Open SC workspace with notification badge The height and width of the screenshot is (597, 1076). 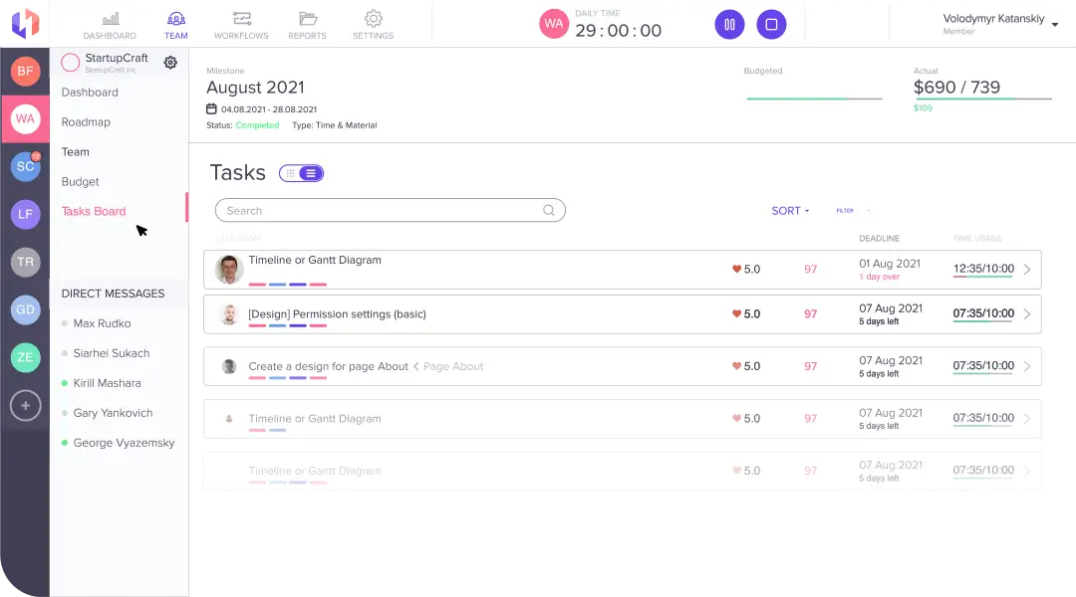click(25, 166)
